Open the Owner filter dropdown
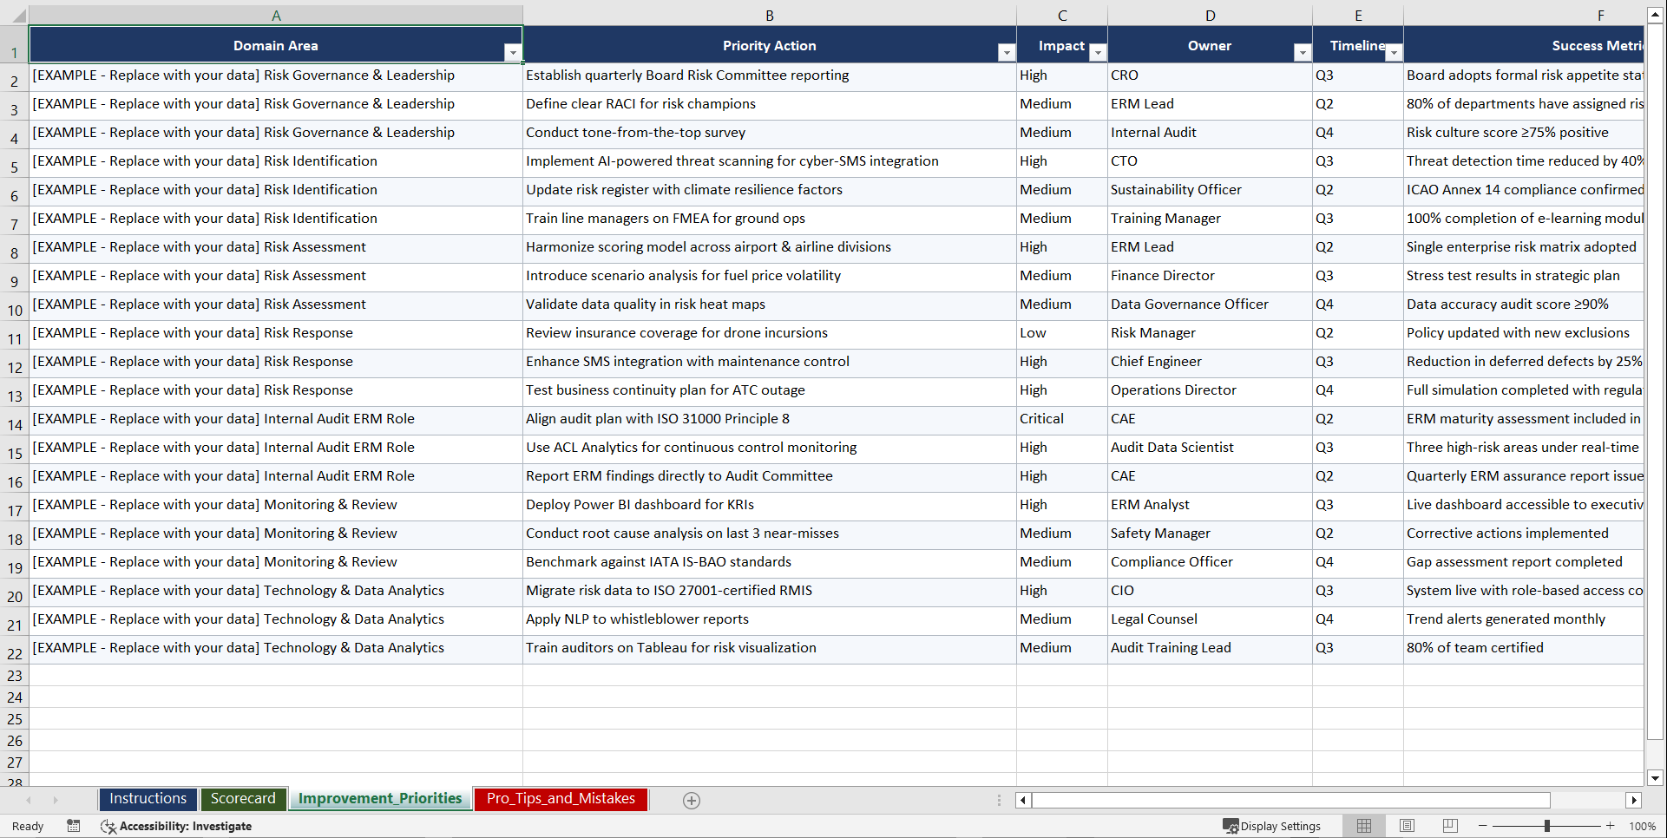Viewport: 1667px width, 838px height. point(1302,52)
